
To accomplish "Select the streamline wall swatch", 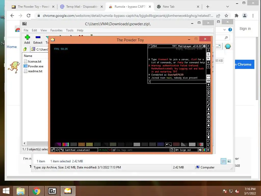I will (168, 144).
